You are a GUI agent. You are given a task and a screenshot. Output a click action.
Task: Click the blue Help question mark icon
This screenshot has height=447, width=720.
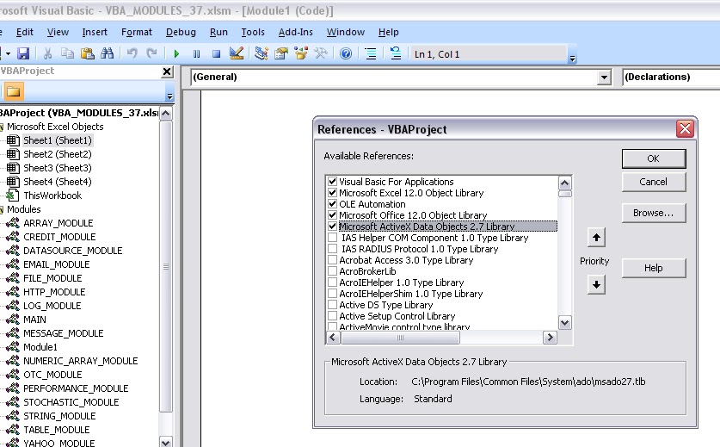pyautogui.click(x=346, y=53)
